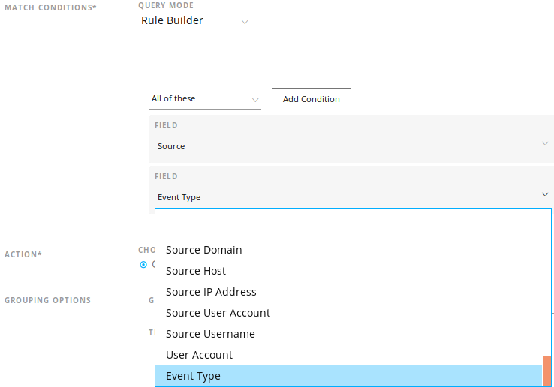554x387 pixels.
Task: Choose the User Account option
Action: click(199, 355)
